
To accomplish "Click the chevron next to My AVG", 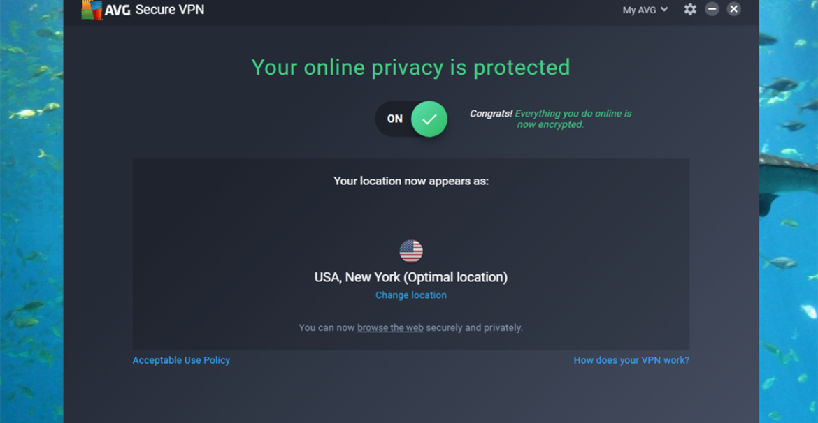I will click(x=664, y=9).
